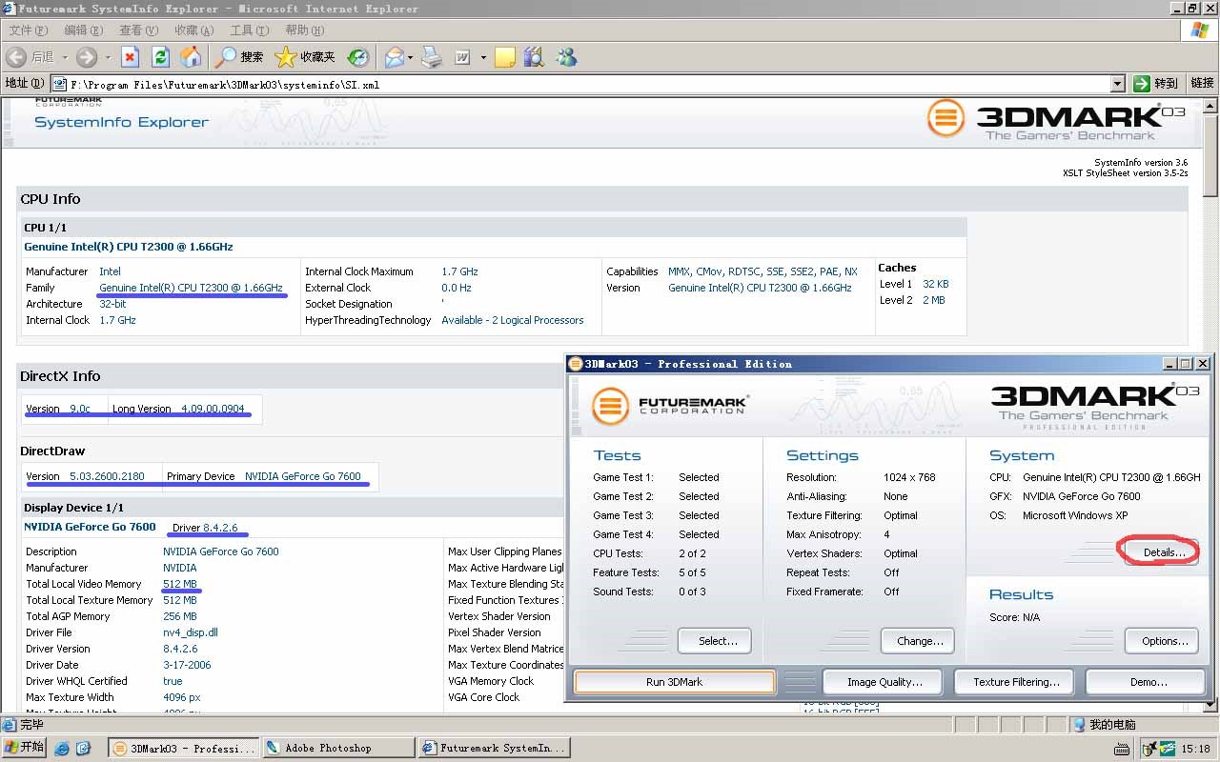Screen dimensions: 1220x762
Task: Open the Search (搜索) toolbar button
Action: [239, 57]
